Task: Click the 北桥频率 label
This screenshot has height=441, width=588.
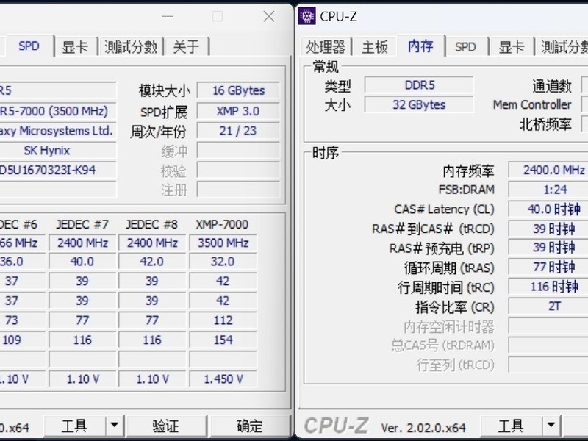Action: (545, 124)
